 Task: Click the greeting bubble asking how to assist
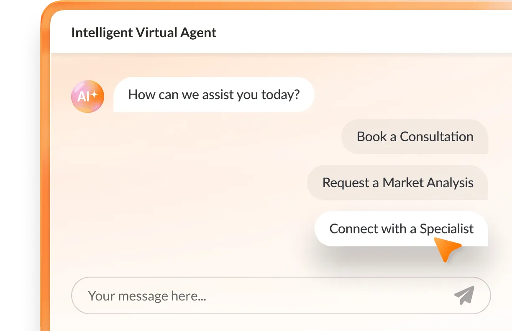[214, 95]
